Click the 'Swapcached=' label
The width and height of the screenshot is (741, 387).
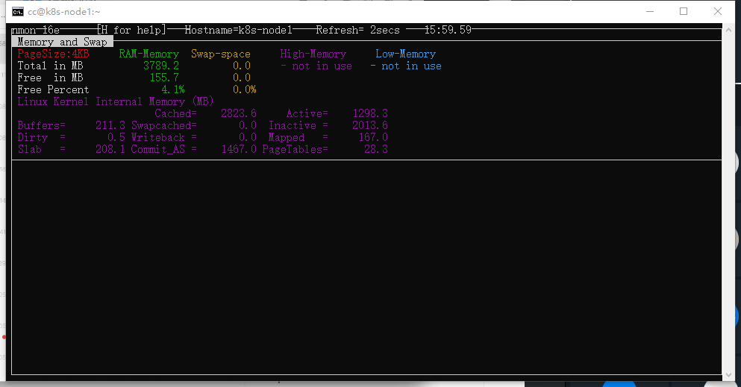pos(164,125)
